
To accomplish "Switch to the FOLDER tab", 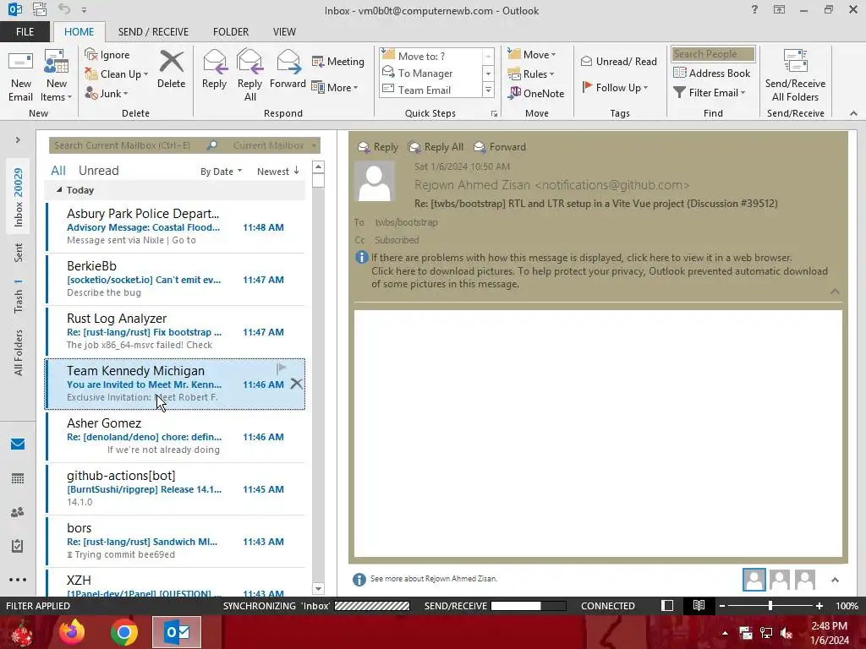I will 231,32.
